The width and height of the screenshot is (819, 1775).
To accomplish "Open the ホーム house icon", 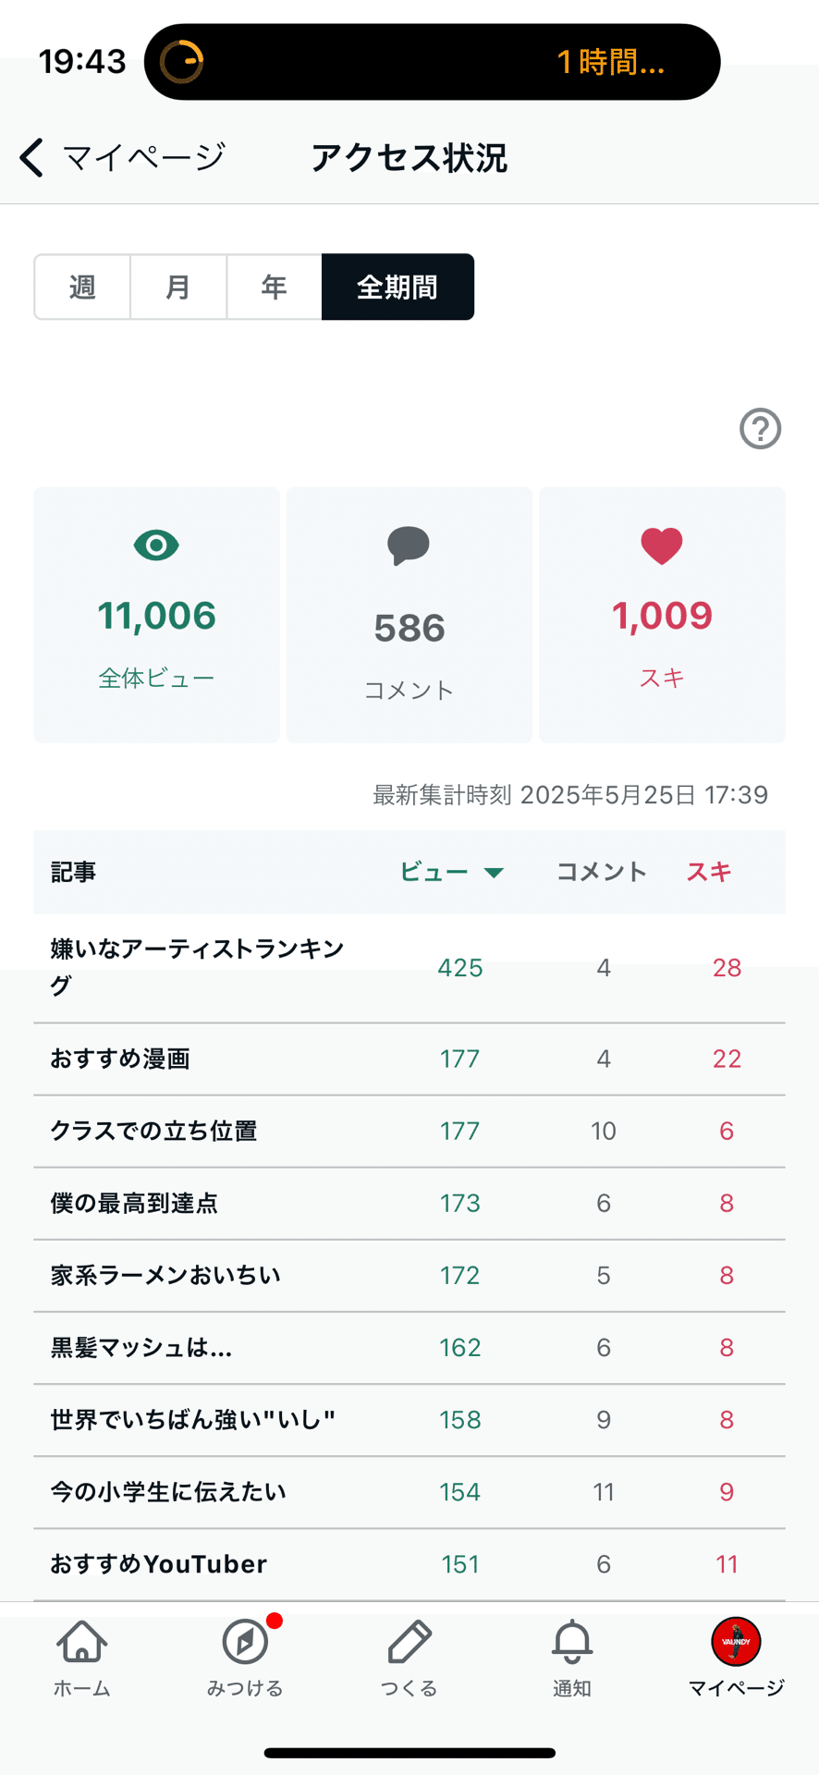I will pyautogui.click(x=82, y=1643).
